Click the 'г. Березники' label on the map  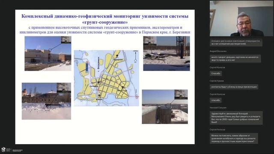tap(98, 64)
